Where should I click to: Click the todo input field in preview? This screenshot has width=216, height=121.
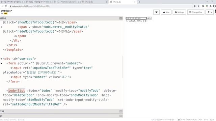coord(136,18)
